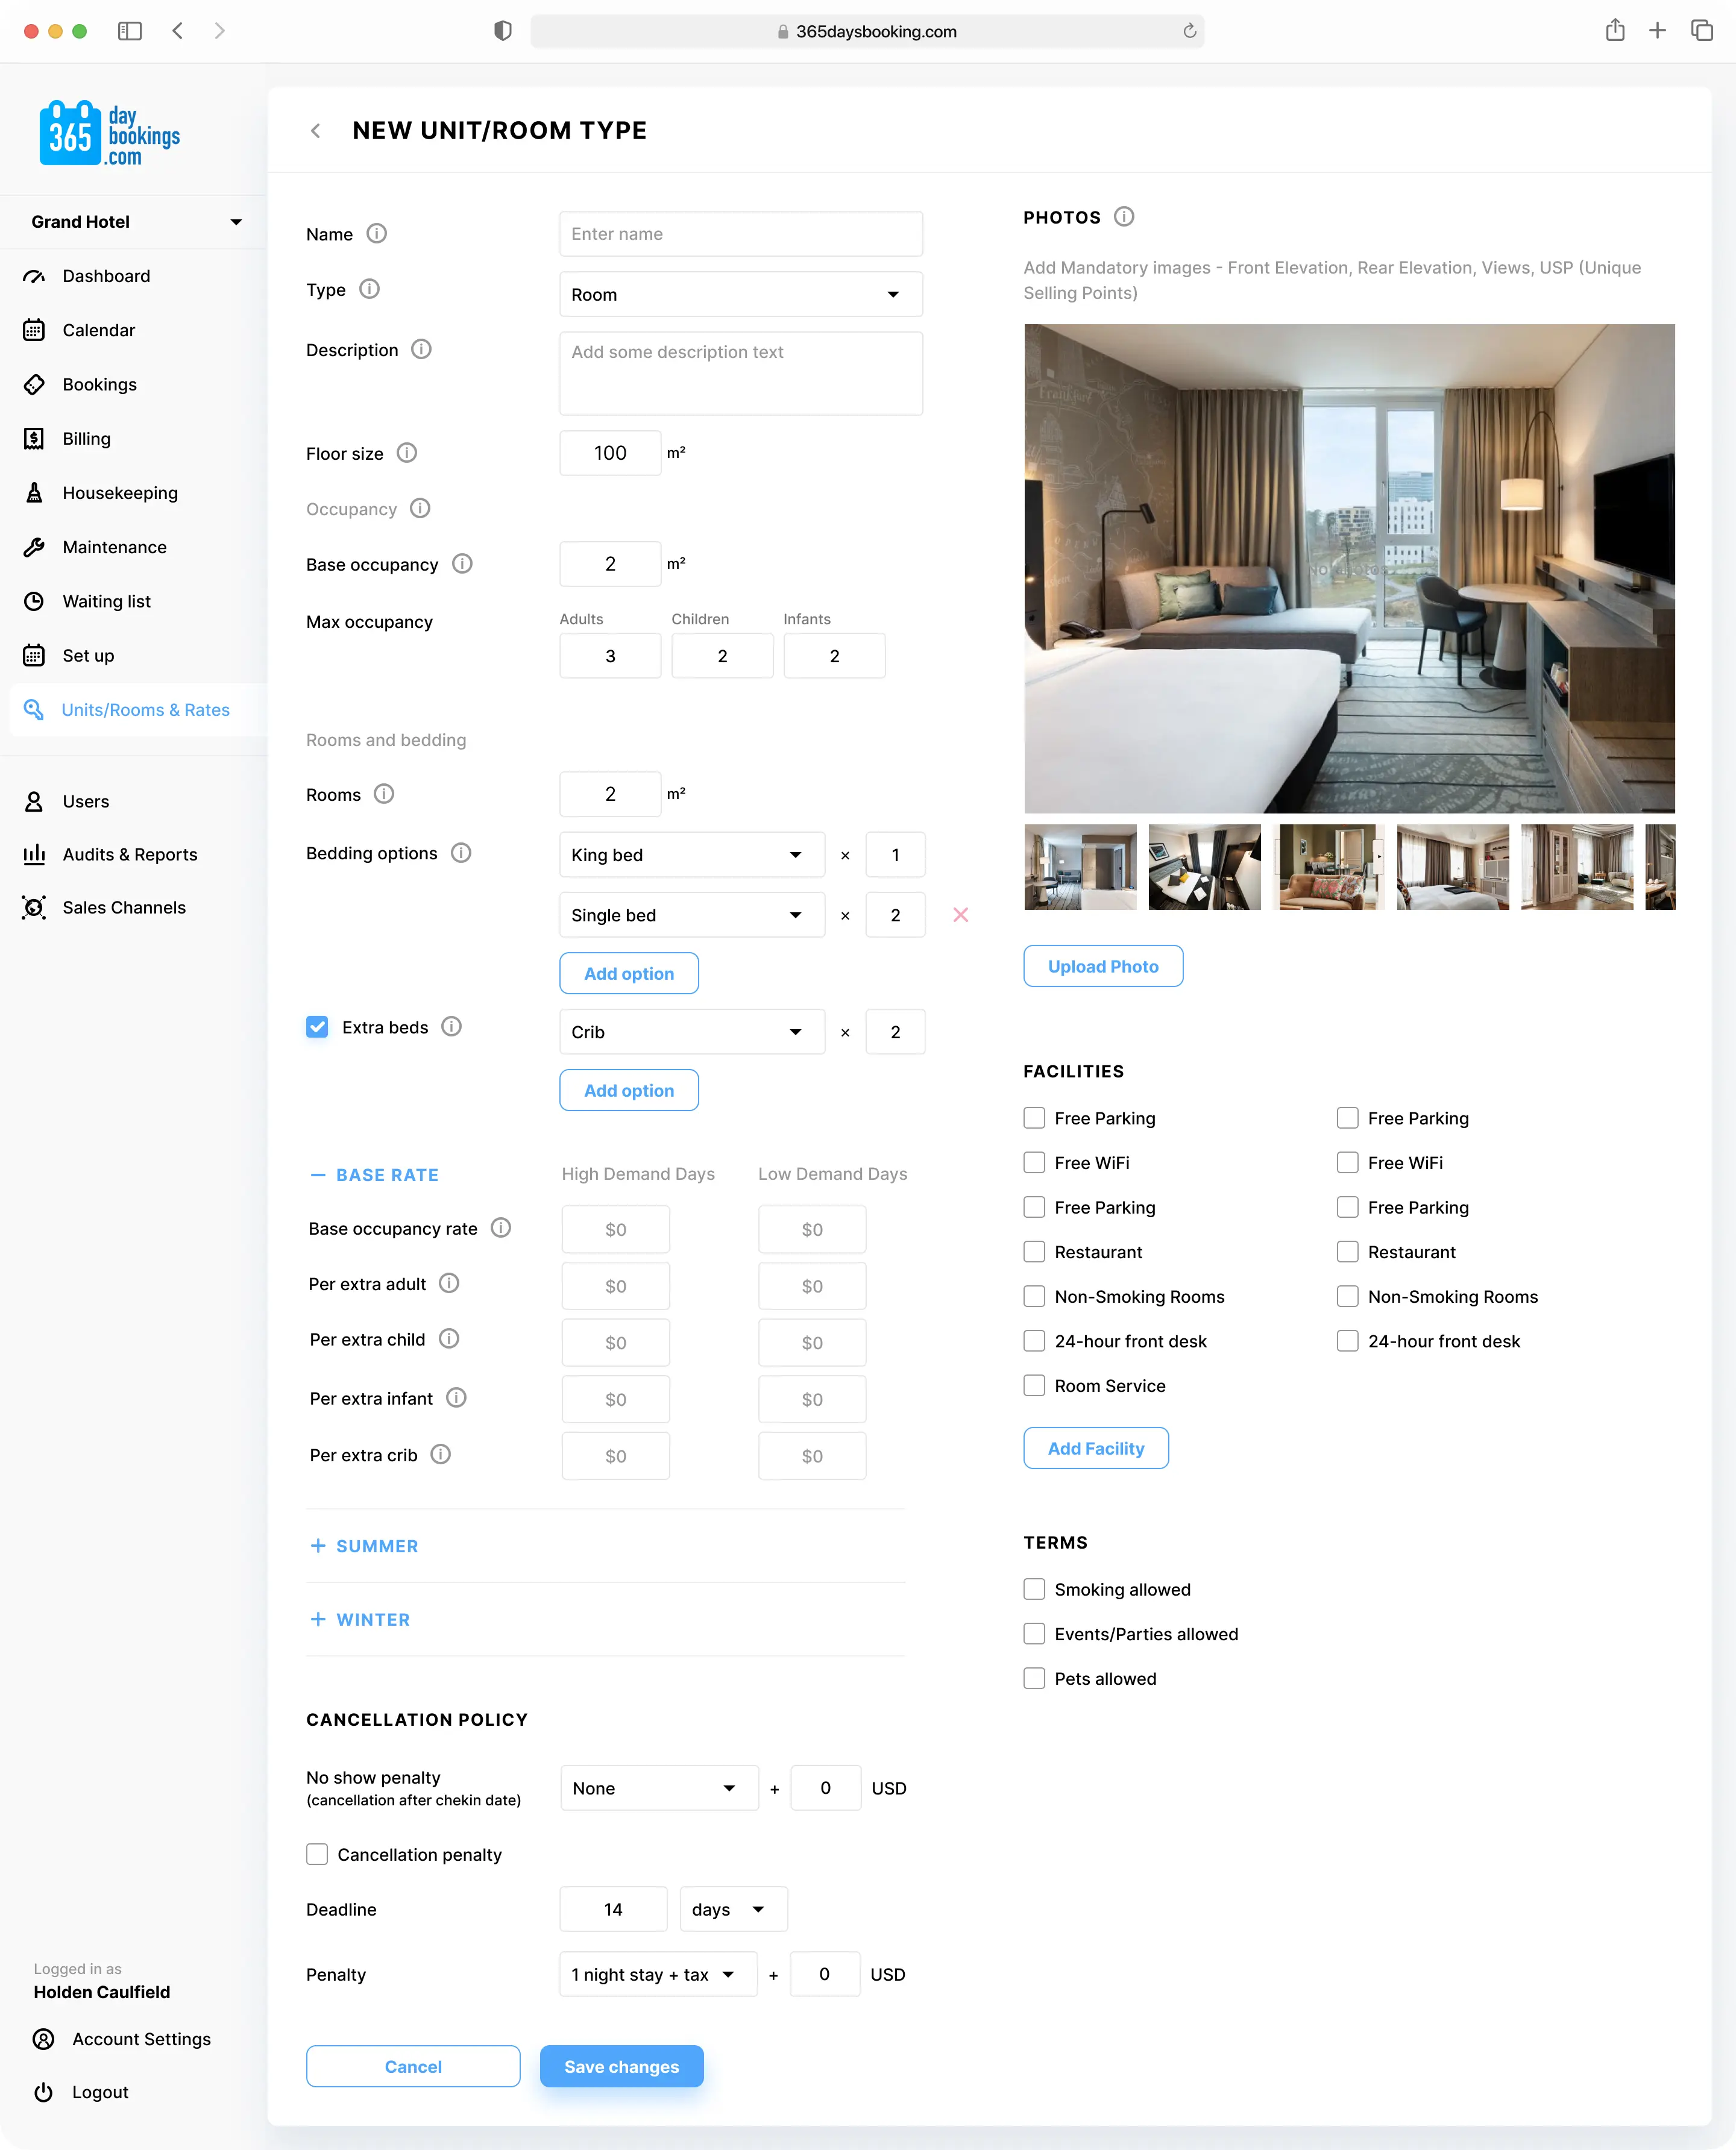This screenshot has height=2150, width=1736.
Task: Click High Demand Base occupancy rate field
Action: pos(615,1229)
